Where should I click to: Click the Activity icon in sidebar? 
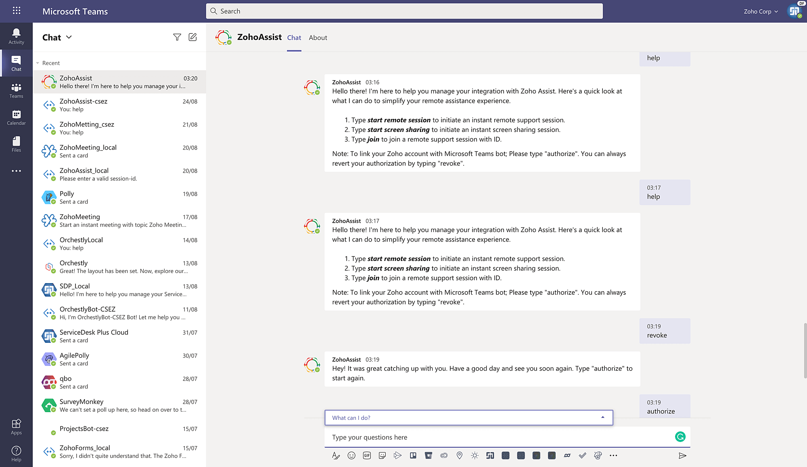click(16, 35)
